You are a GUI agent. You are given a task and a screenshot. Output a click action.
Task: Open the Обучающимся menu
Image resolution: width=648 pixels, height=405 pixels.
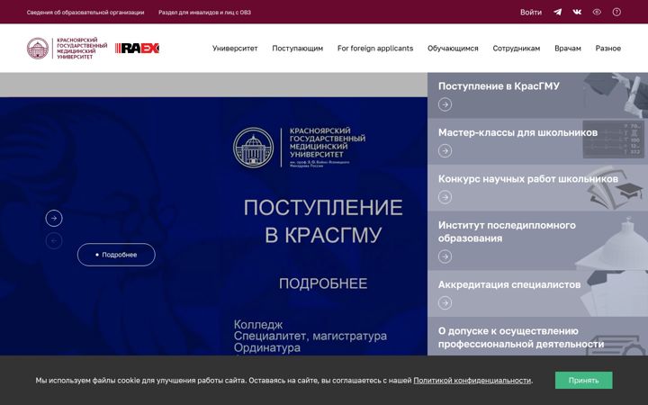click(x=453, y=49)
